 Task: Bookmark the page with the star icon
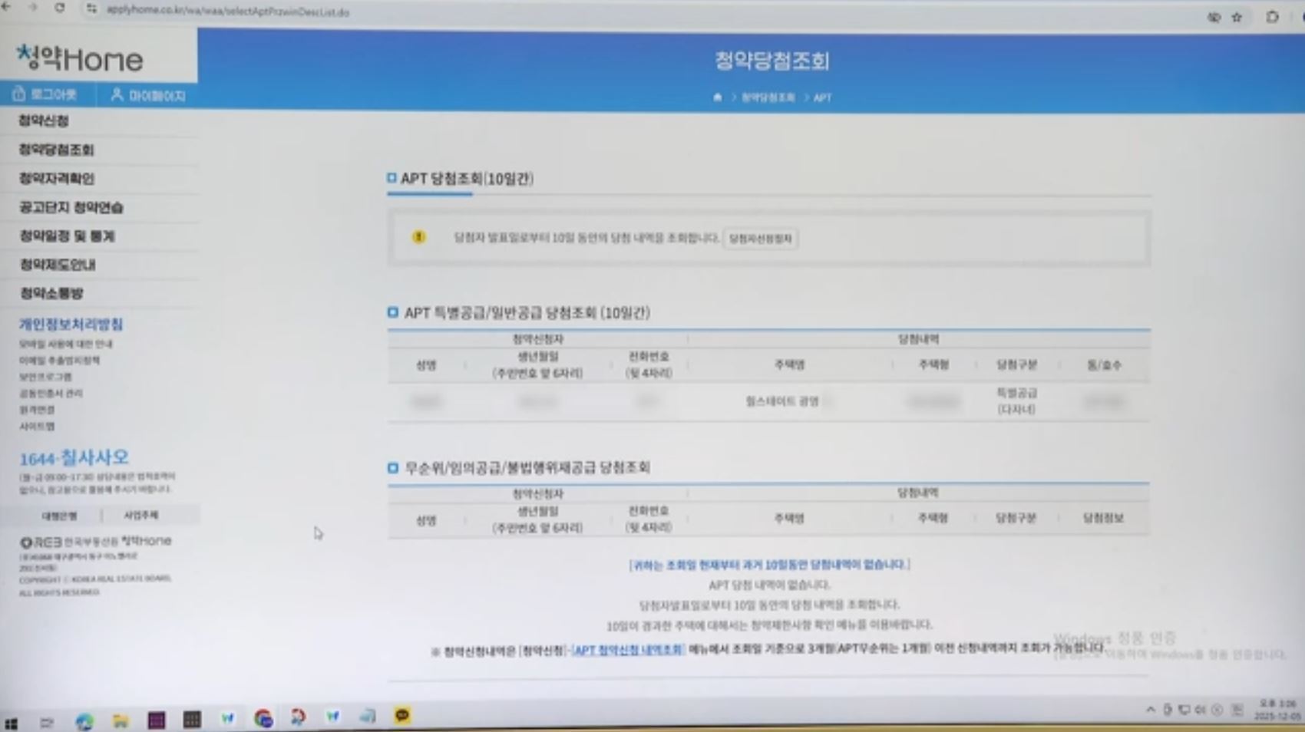coord(1237,17)
